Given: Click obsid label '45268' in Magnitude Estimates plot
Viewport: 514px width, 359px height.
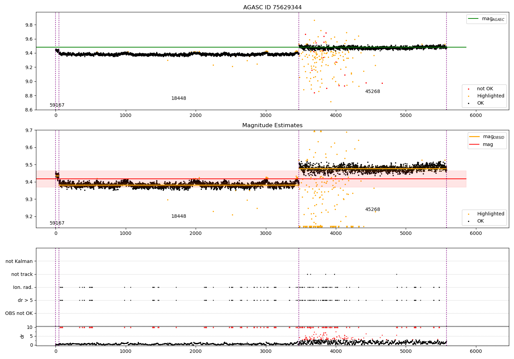Looking at the screenshot, I should pyautogui.click(x=372, y=210).
